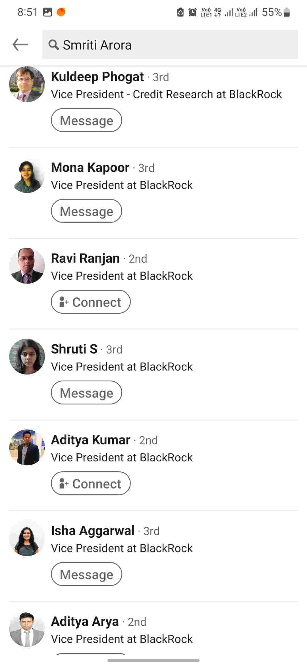The image size is (307, 666).
Task: Open Ravi Ranjan's avatar
Action: 27,266
